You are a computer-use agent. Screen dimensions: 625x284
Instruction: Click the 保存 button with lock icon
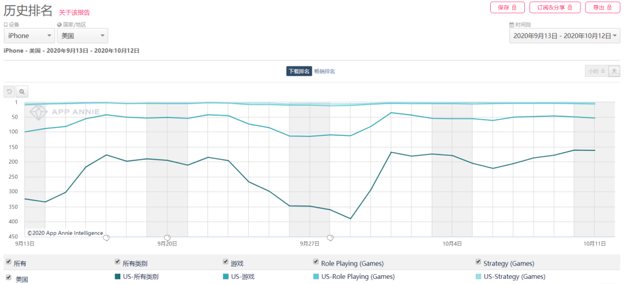coord(507,8)
